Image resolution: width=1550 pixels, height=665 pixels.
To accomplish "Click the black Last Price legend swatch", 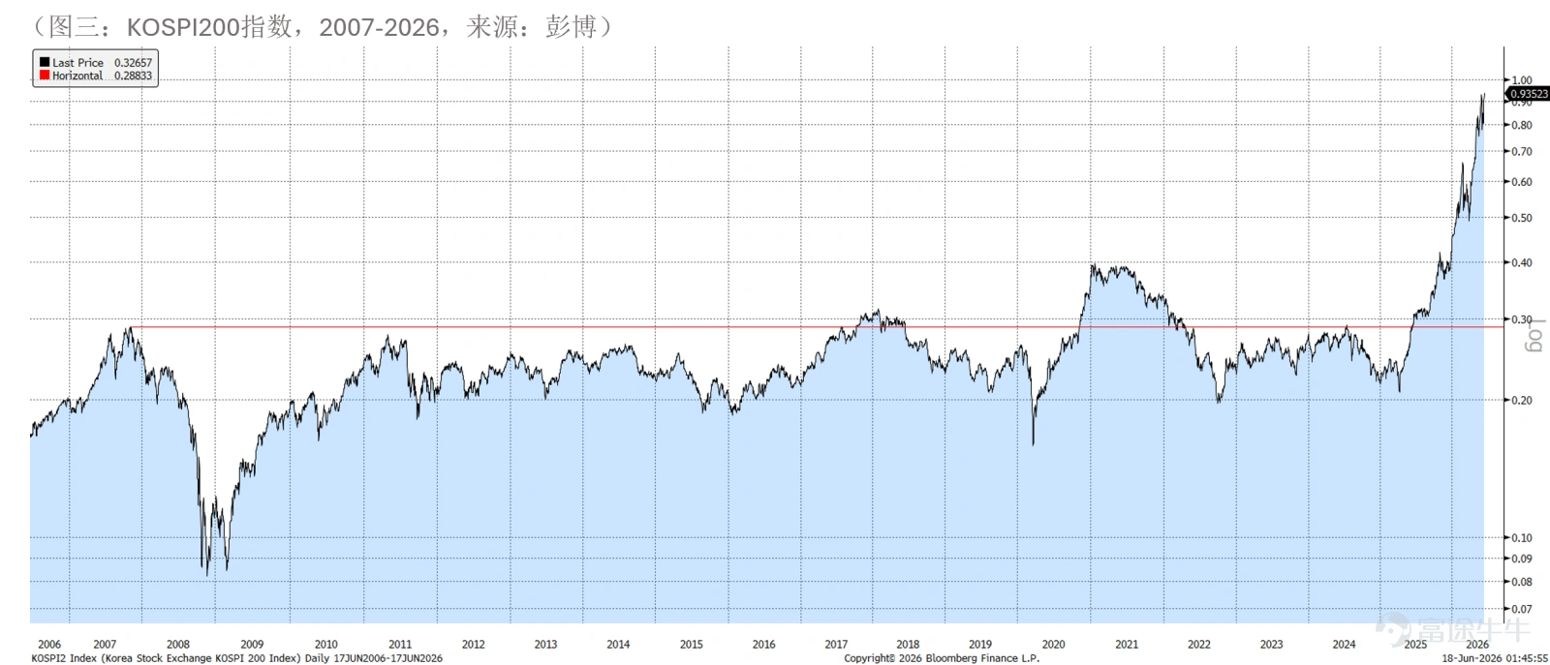I will (x=44, y=62).
